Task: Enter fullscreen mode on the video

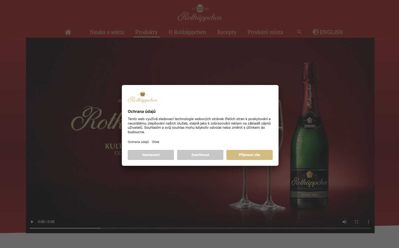Action: [356, 222]
